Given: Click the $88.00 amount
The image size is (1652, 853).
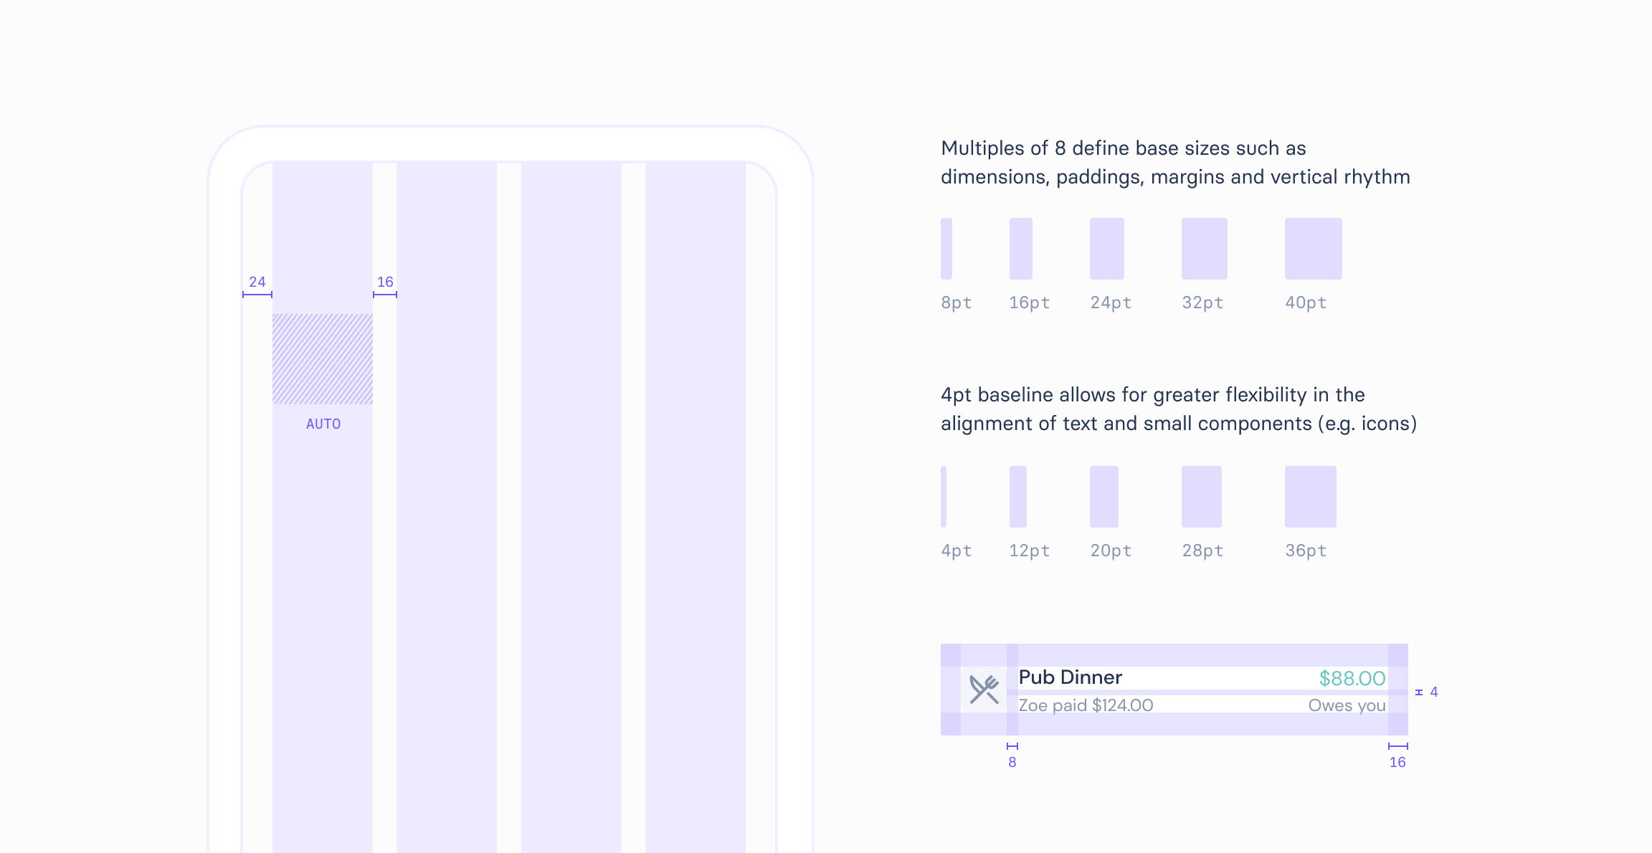Looking at the screenshot, I should click(1352, 678).
